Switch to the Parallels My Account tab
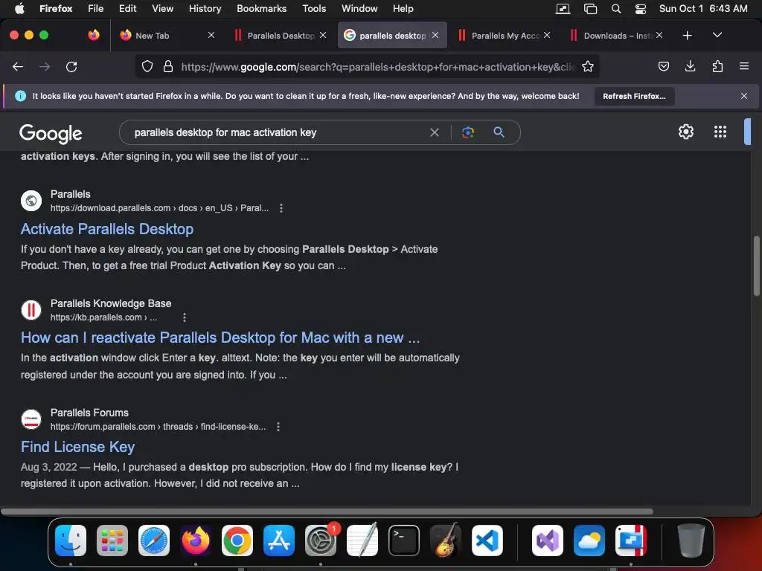The image size is (762, 571). tap(503, 36)
